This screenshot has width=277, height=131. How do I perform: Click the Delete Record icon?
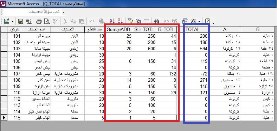pos(175,21)
